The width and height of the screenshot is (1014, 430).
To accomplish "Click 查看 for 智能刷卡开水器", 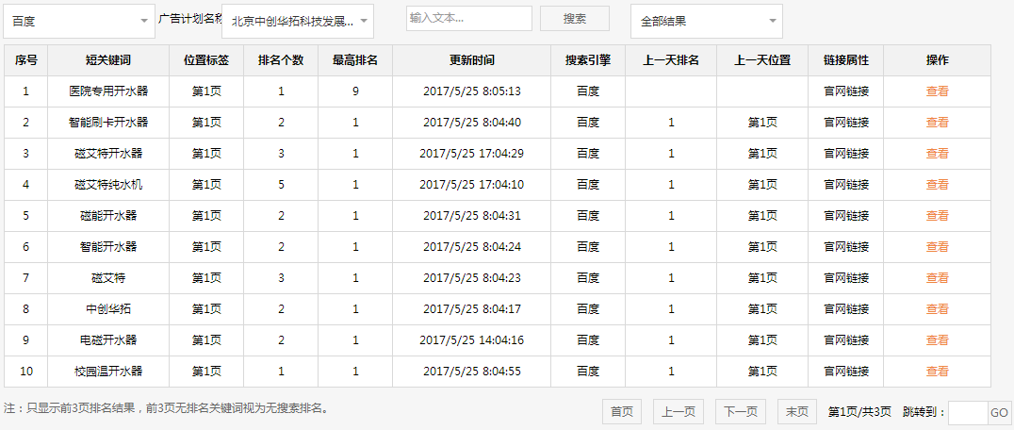I will point(937,123).
